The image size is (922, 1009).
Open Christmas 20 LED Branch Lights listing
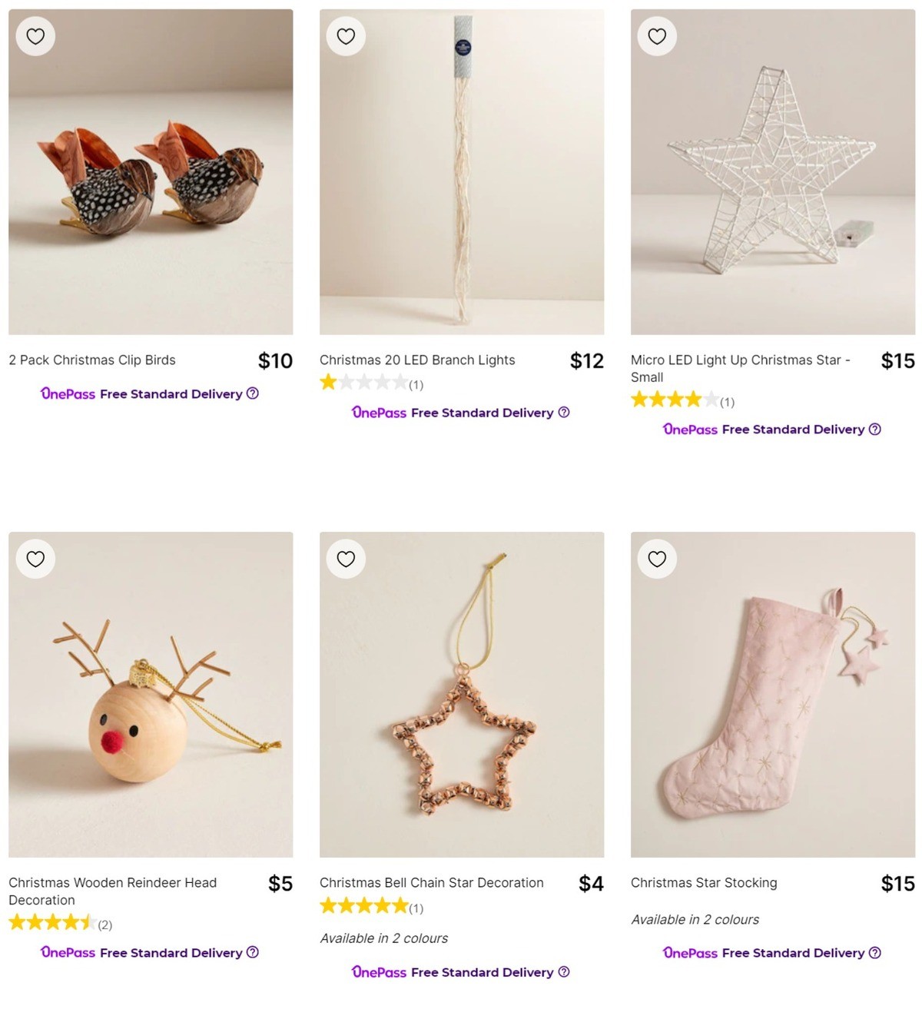pos(417,360)
